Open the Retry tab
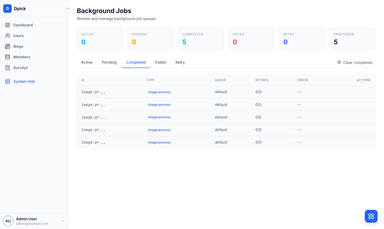 tap(180, 62)
